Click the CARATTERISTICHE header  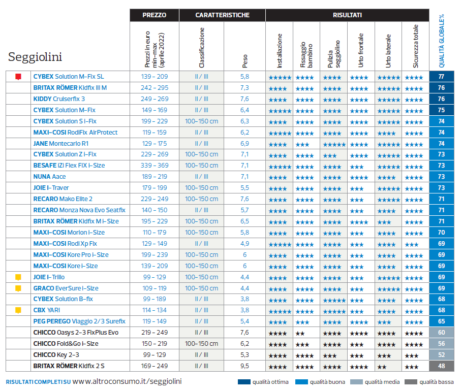[223, 15]
